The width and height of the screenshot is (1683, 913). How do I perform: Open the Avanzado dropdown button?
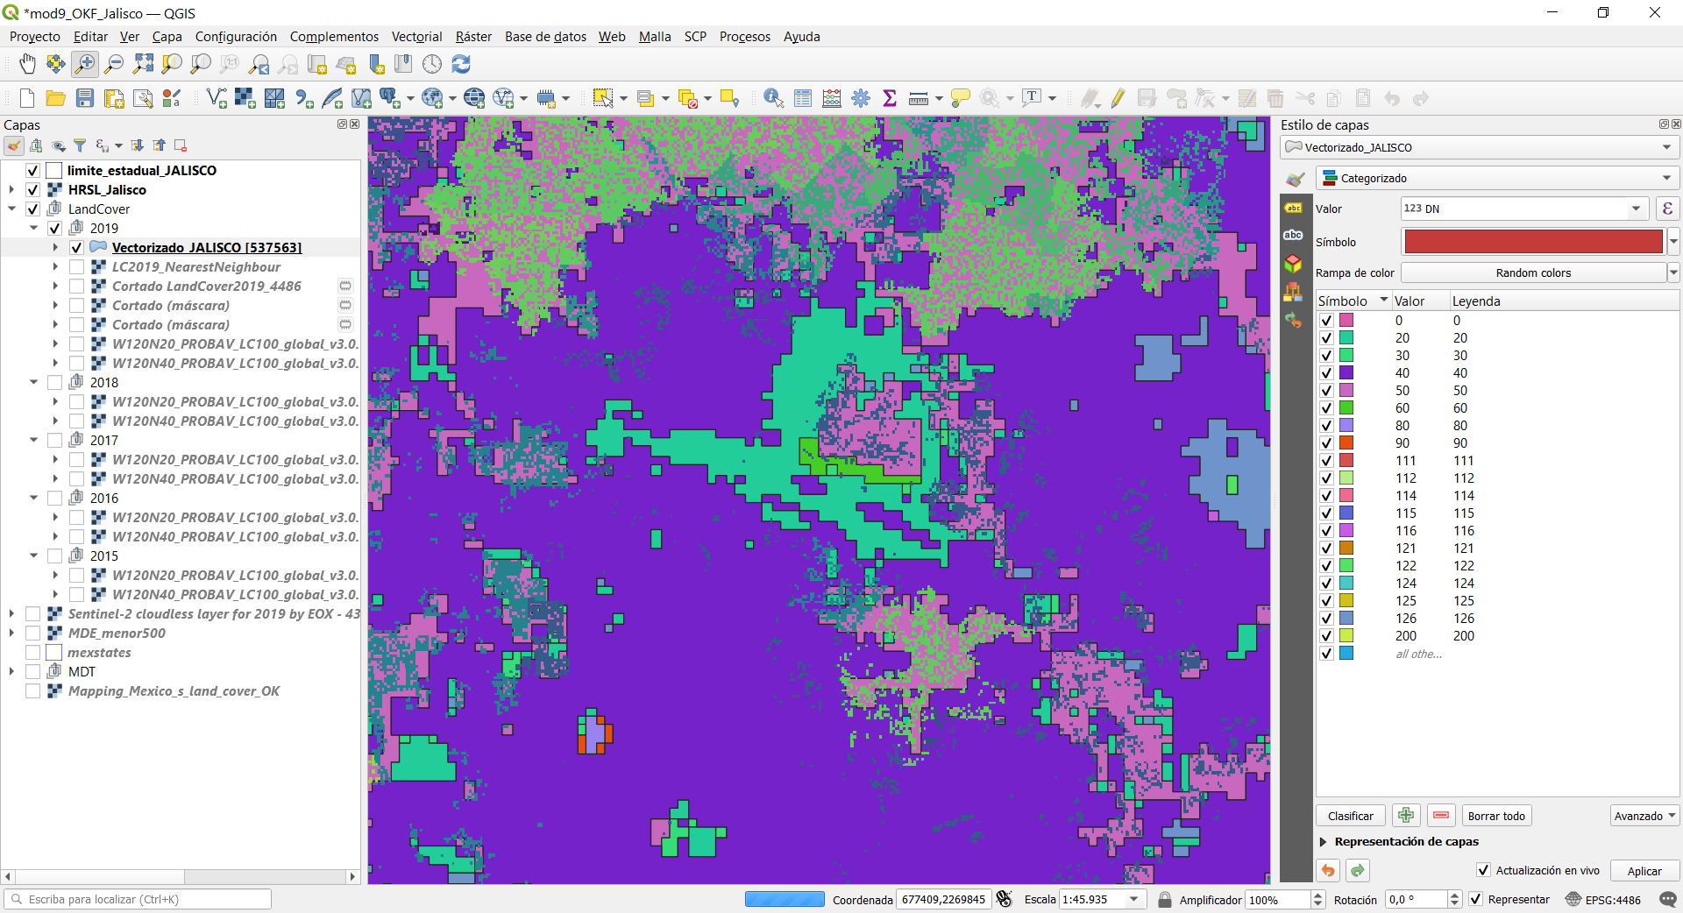tap(1644, 816)
